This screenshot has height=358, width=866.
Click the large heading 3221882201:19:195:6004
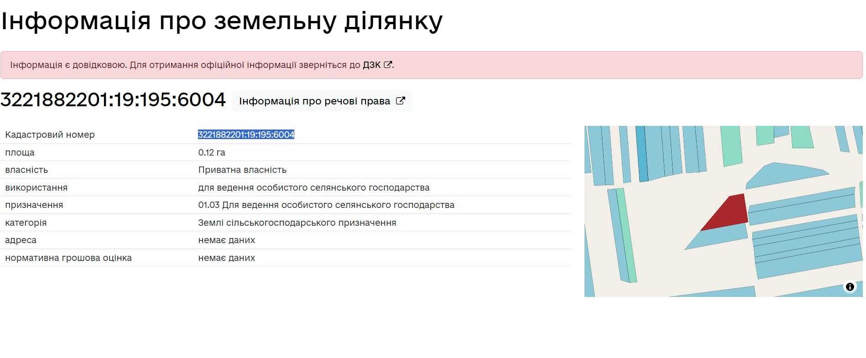[x=113, y=100]
